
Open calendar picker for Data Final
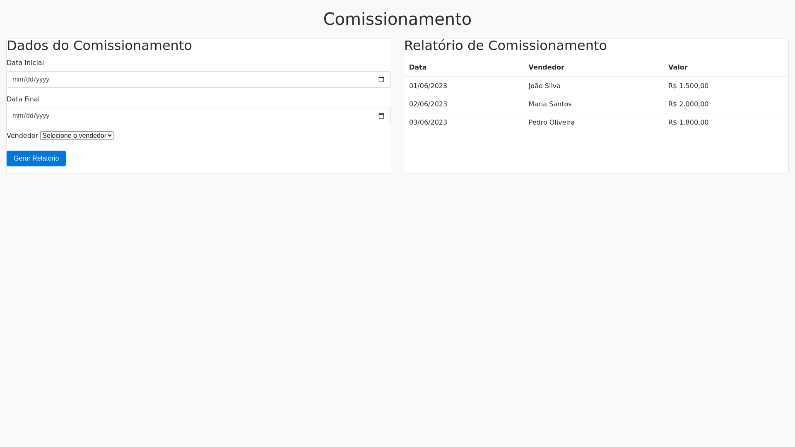pos(381,116)
